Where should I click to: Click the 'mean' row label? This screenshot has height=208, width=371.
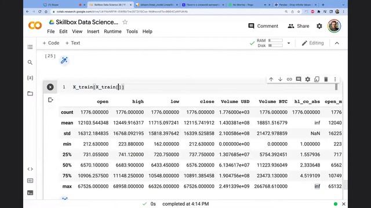click(67, 123)
